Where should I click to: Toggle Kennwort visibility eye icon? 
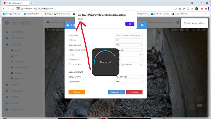point(78,82)
